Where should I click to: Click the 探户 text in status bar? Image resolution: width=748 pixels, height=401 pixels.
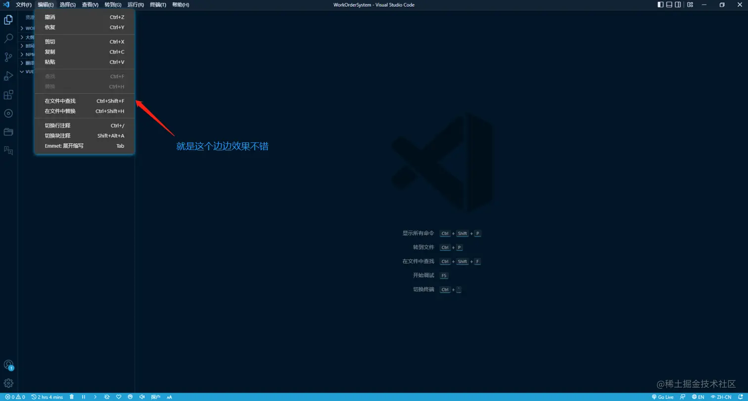click(156, 397)
